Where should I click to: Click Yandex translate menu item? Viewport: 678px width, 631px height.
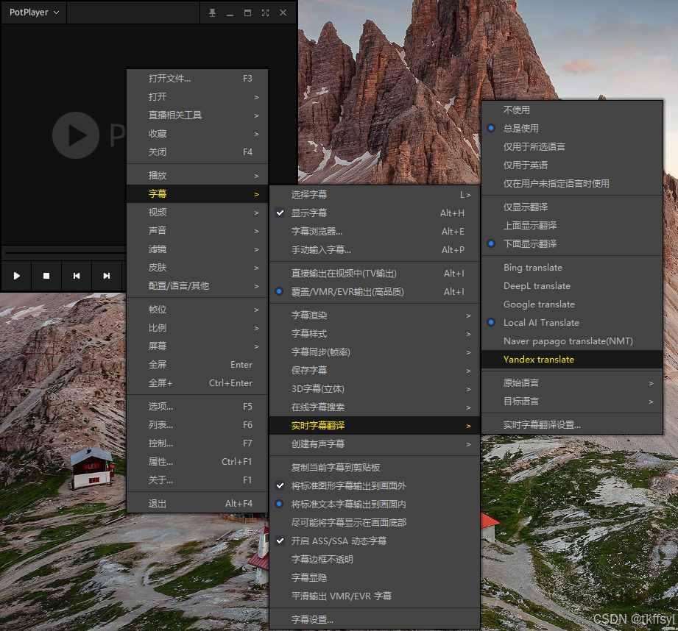coord(572,360)
